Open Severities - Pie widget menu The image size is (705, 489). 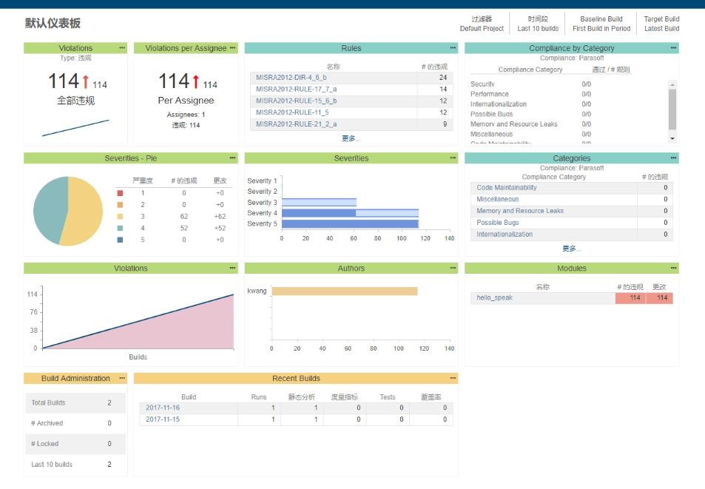point(232,158)
